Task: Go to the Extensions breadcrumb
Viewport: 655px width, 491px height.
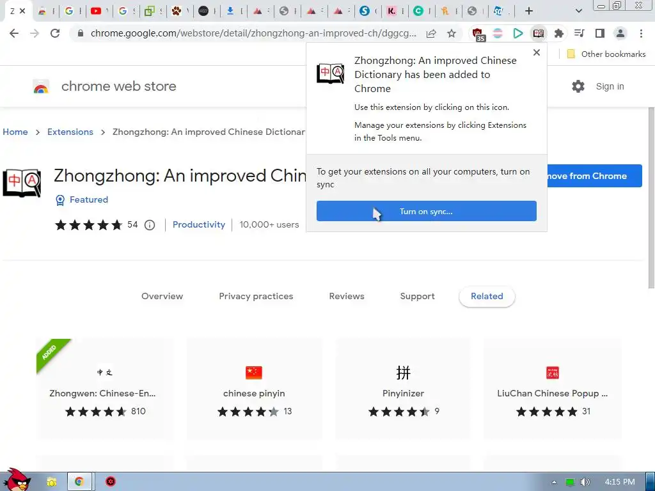Action: [70, 132]
